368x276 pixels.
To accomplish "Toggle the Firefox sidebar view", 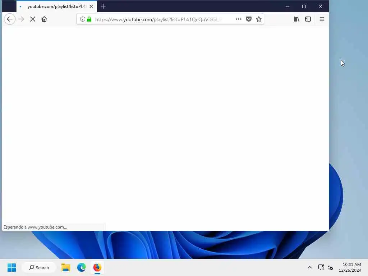I will 308,19.
